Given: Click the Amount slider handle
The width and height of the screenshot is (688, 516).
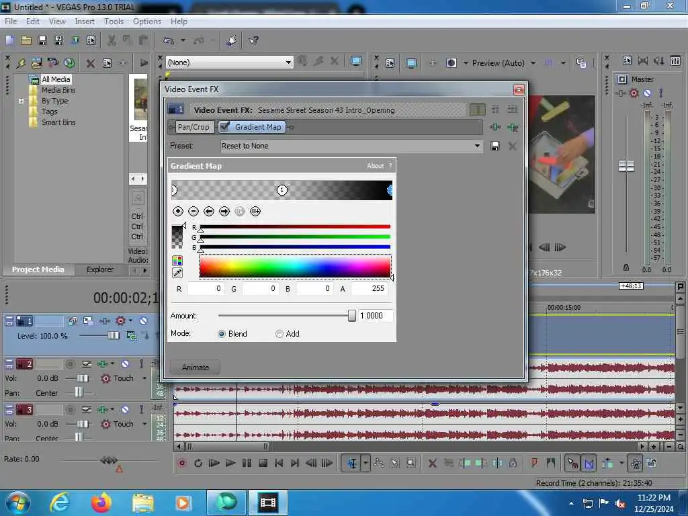Looking at the screenshot, I should click(x=351, y=316).
